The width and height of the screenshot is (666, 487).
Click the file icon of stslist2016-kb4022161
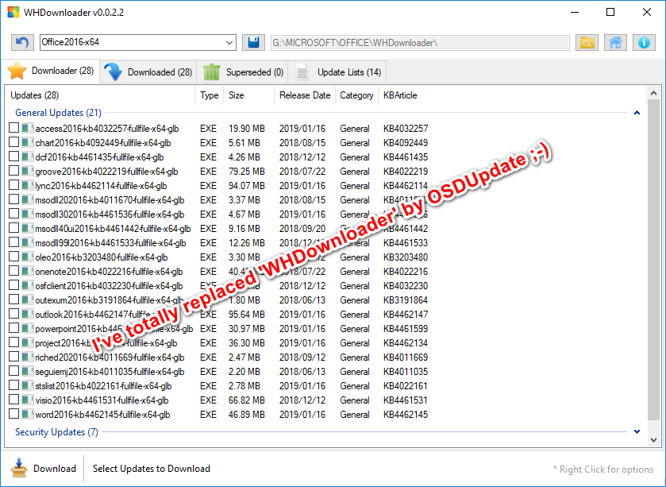pyautogui.click(x=28, y=385)
